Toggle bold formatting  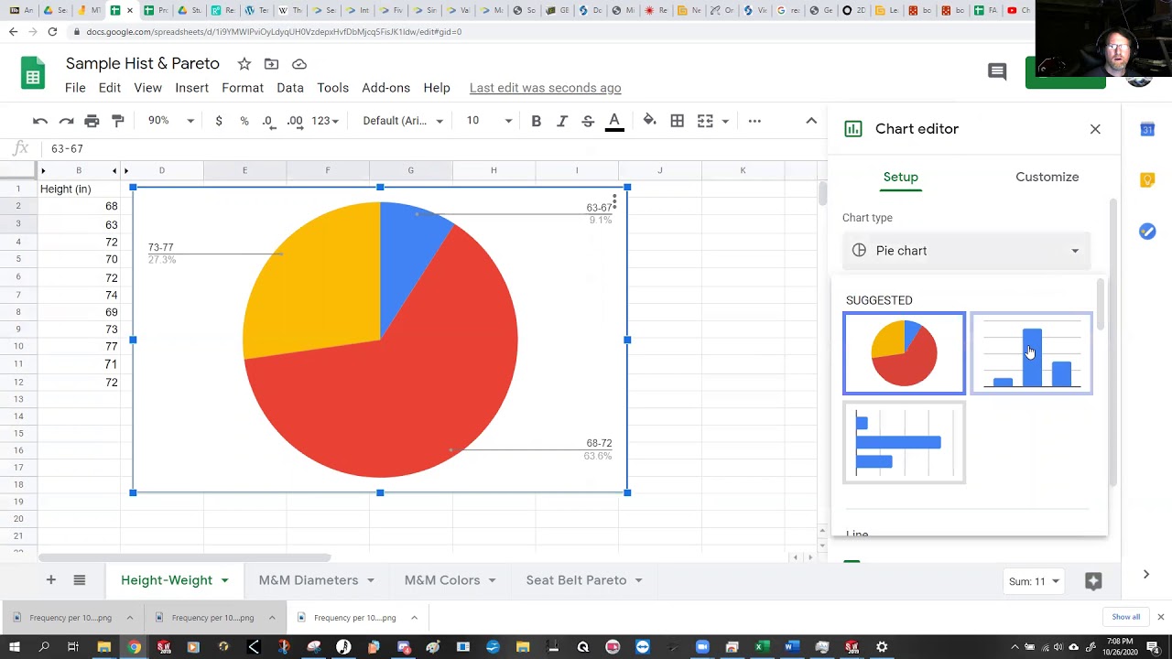pos(537,121)
